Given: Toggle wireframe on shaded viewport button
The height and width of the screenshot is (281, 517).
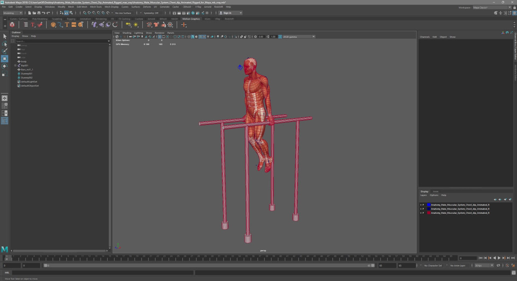Looking at the screenshot, I should [x=200, y=37].
